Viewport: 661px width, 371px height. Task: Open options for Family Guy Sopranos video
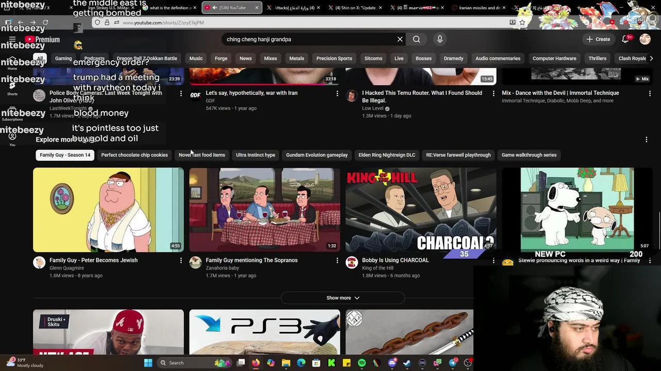(337, 261)
